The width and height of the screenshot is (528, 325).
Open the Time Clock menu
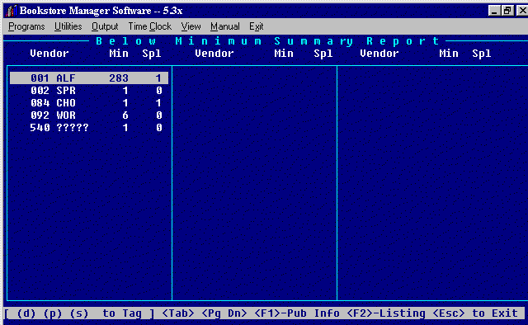point(150,26)
